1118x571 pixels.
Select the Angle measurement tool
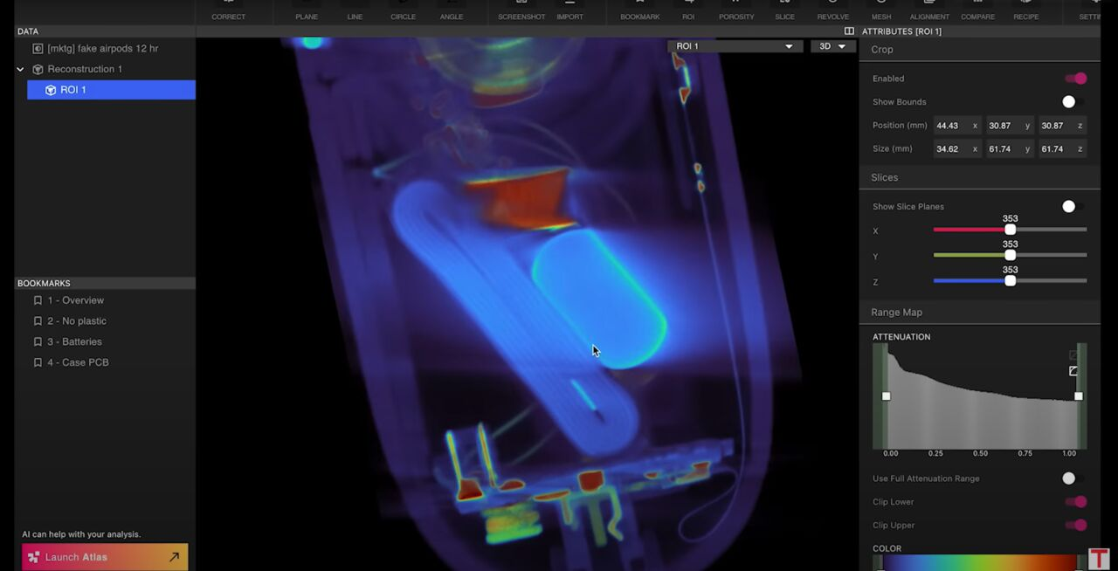point(452,11)
